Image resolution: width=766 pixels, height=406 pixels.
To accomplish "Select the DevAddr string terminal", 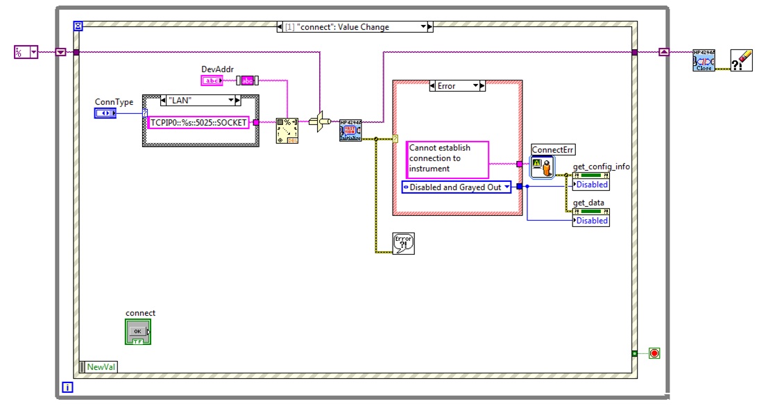I will 212,81.
